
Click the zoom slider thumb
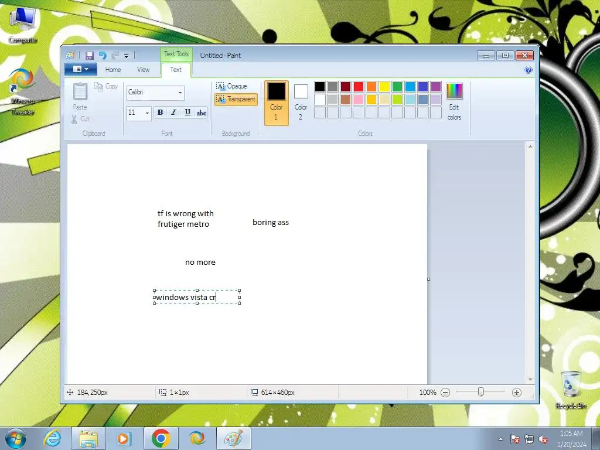[x=481, y=392]
